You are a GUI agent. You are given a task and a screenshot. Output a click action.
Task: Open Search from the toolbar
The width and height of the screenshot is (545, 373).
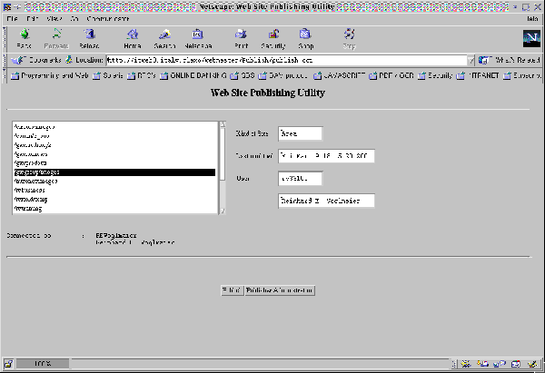163,37
